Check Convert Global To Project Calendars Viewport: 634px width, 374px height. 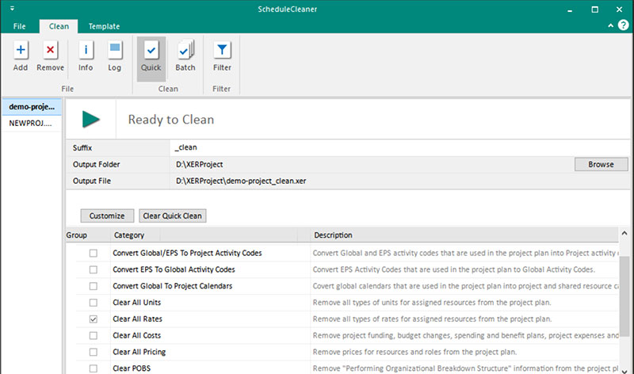pos(94,286)
